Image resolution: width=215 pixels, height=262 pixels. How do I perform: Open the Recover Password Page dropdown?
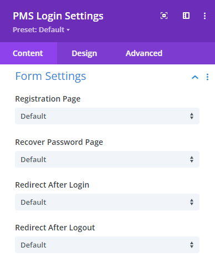tap(107, 159)
